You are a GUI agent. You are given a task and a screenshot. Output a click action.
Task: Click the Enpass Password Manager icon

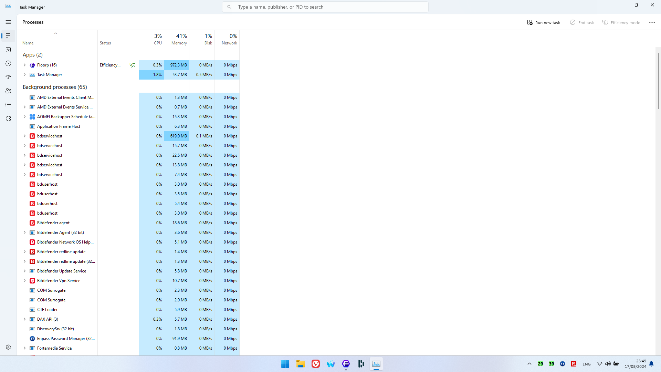point(32,339)
